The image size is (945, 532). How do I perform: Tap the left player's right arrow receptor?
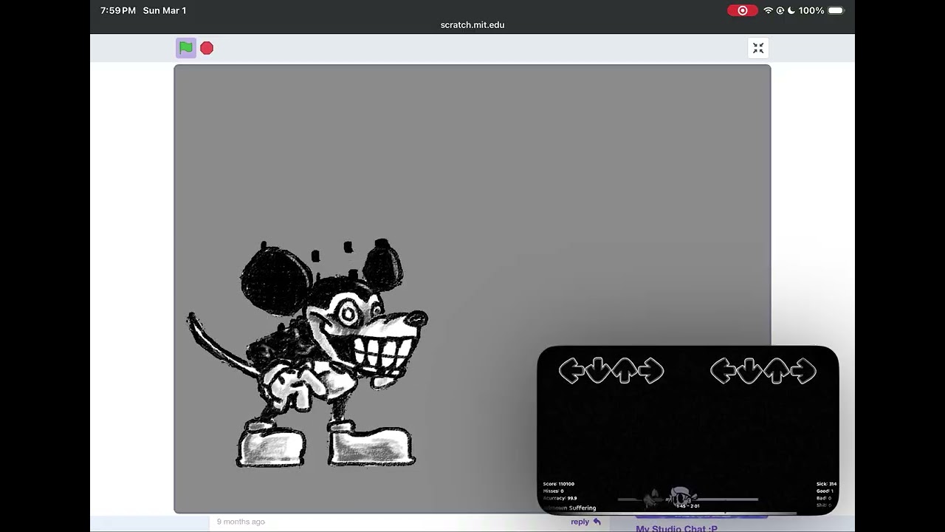tap(651, 370)
